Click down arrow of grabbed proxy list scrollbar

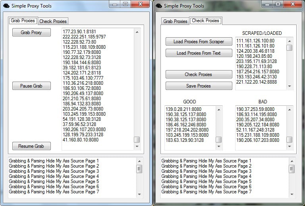click(x=137, y=147)
